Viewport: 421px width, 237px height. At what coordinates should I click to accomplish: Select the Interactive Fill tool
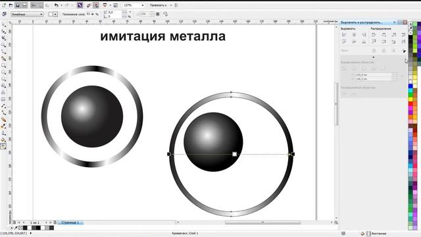click(3, 146)
